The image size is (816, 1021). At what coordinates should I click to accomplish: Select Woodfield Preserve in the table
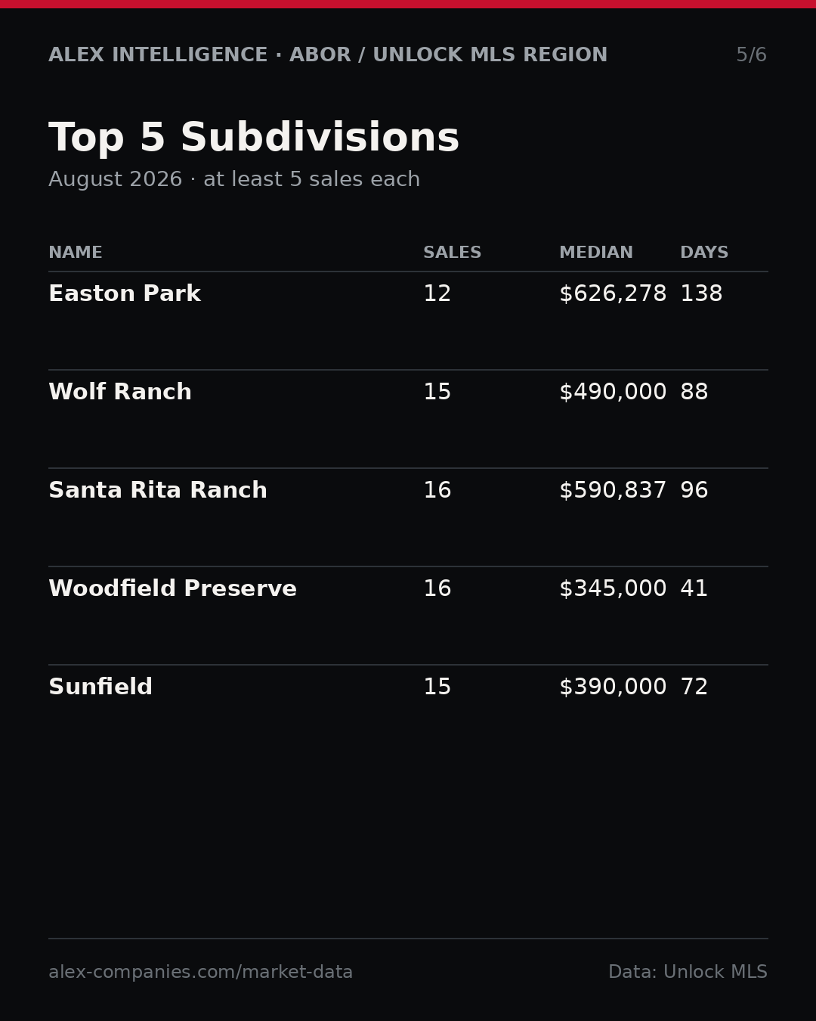point(172,589)
